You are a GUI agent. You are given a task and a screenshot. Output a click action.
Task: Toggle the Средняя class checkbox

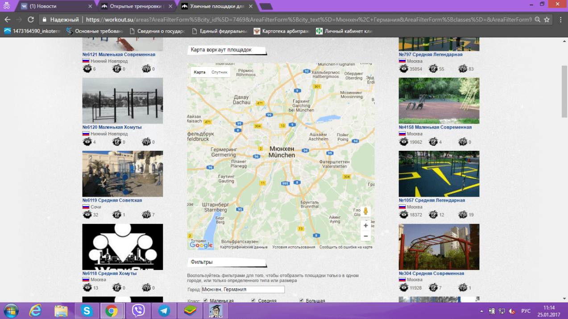point(253,301)
